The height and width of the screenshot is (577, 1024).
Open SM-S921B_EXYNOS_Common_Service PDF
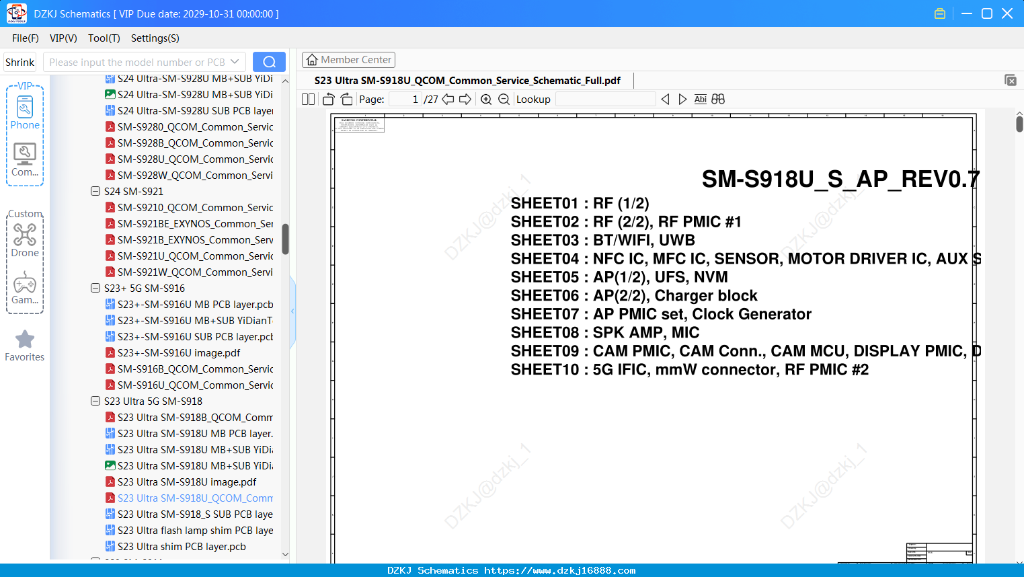click(x=190, y=239)
